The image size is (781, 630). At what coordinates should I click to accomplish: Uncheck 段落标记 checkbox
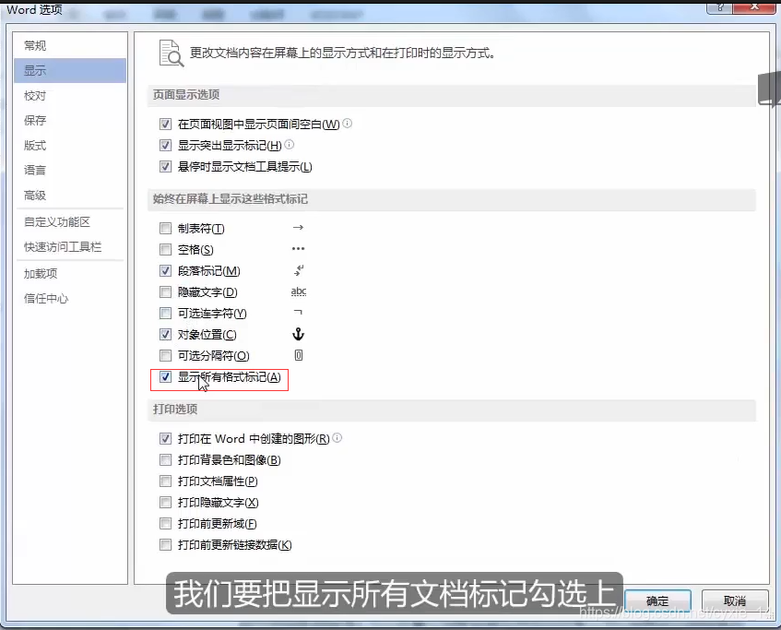(165, 270)
